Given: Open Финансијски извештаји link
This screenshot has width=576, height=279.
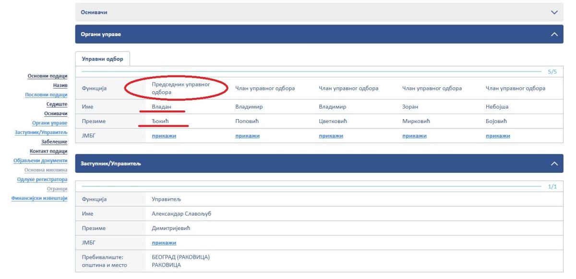Looking at the screenshot, I should tap(39, 198).
